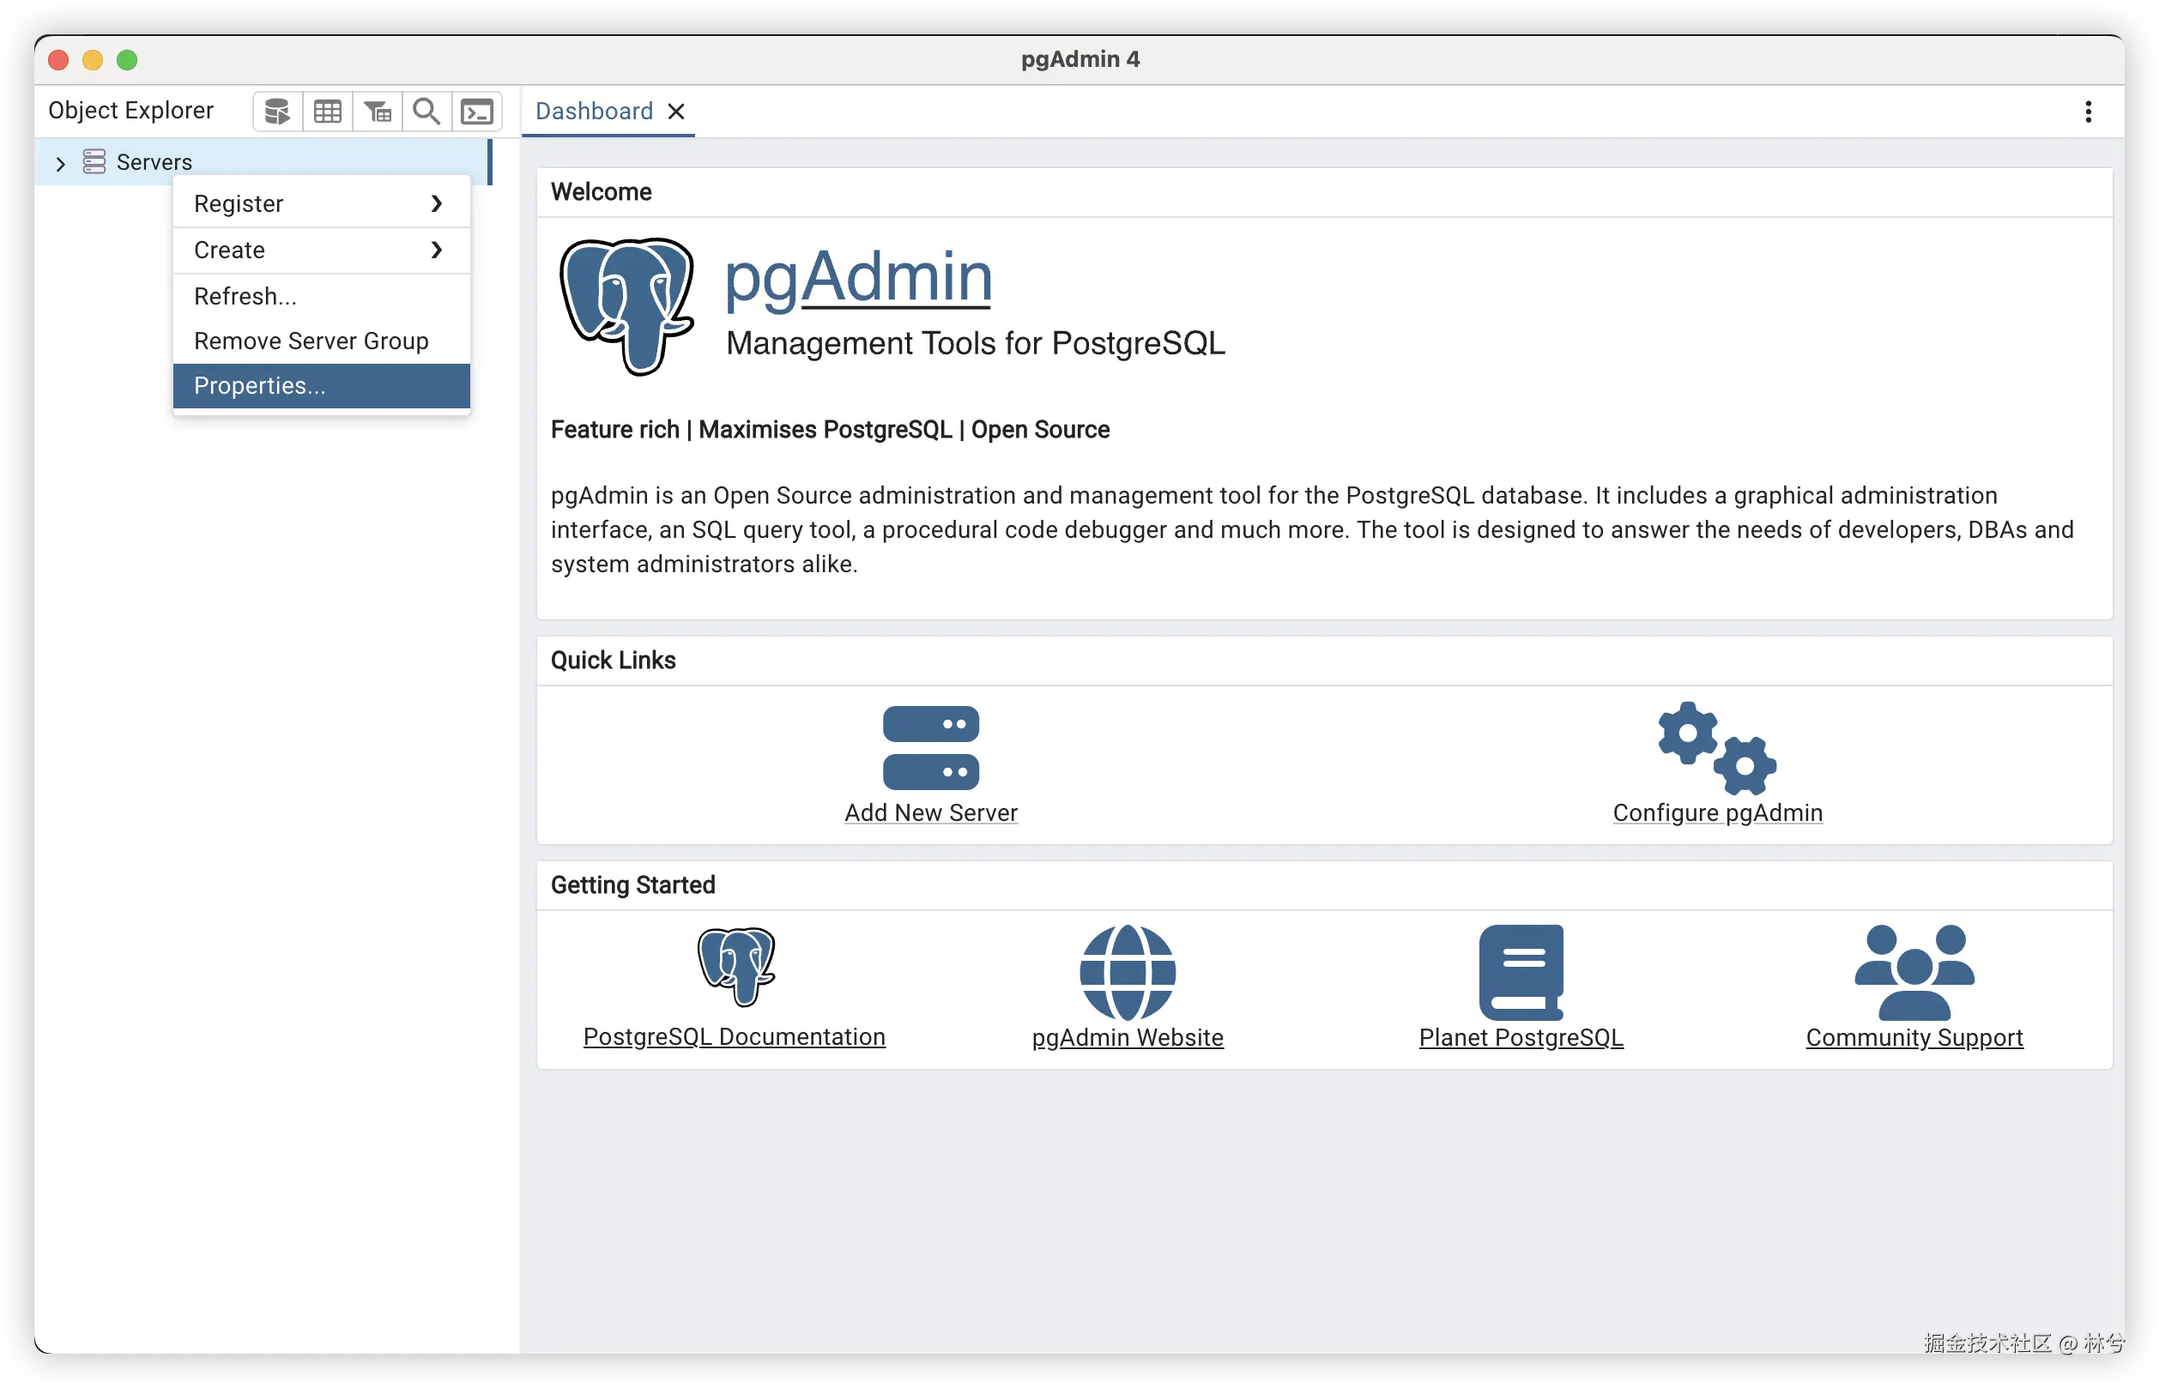This screenshot has width=2159, height=1388.
Task: Click the Query Tool database icon
Action: tap(277, 112)
